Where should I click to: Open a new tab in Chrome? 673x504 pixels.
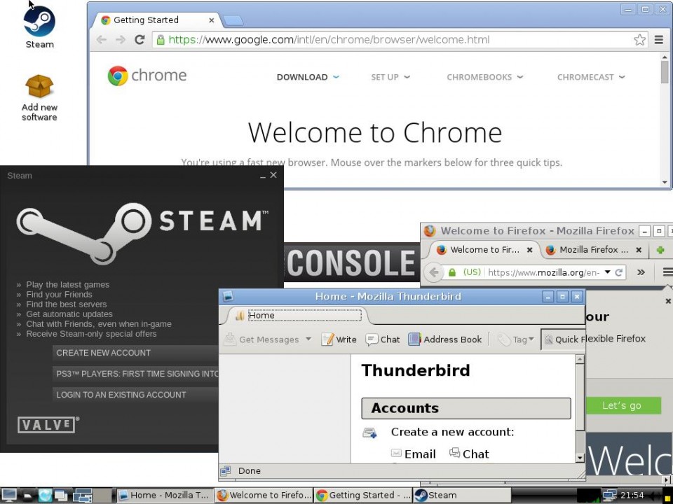point(233,20)
